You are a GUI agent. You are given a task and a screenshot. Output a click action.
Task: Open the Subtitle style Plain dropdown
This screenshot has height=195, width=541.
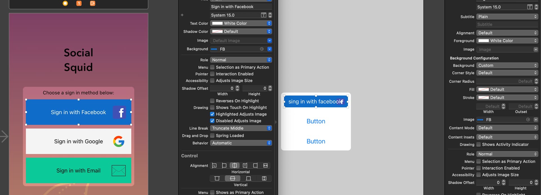coord(507,17)
